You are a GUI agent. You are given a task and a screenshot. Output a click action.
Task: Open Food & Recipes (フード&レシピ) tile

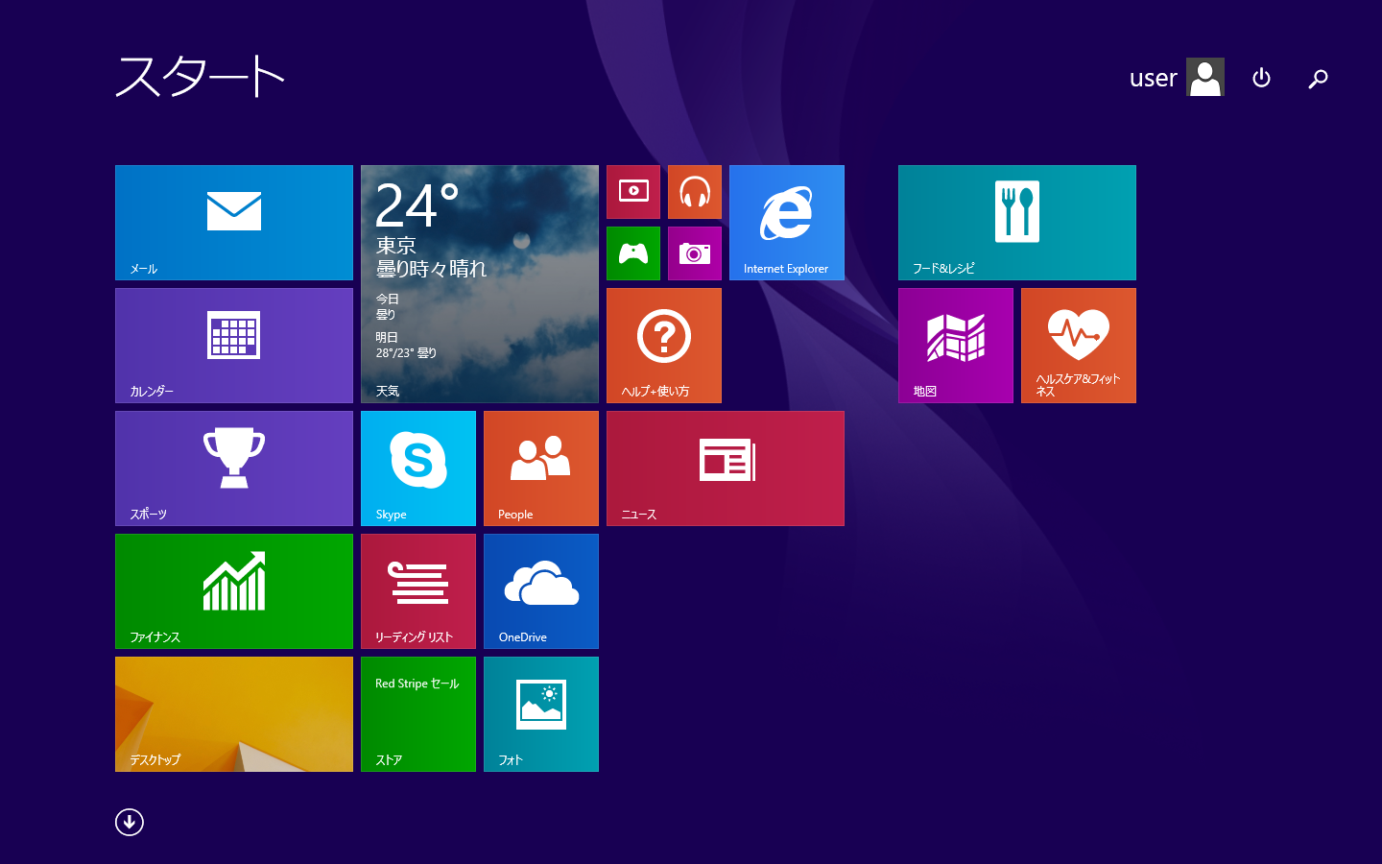(x=1017, y=223)
